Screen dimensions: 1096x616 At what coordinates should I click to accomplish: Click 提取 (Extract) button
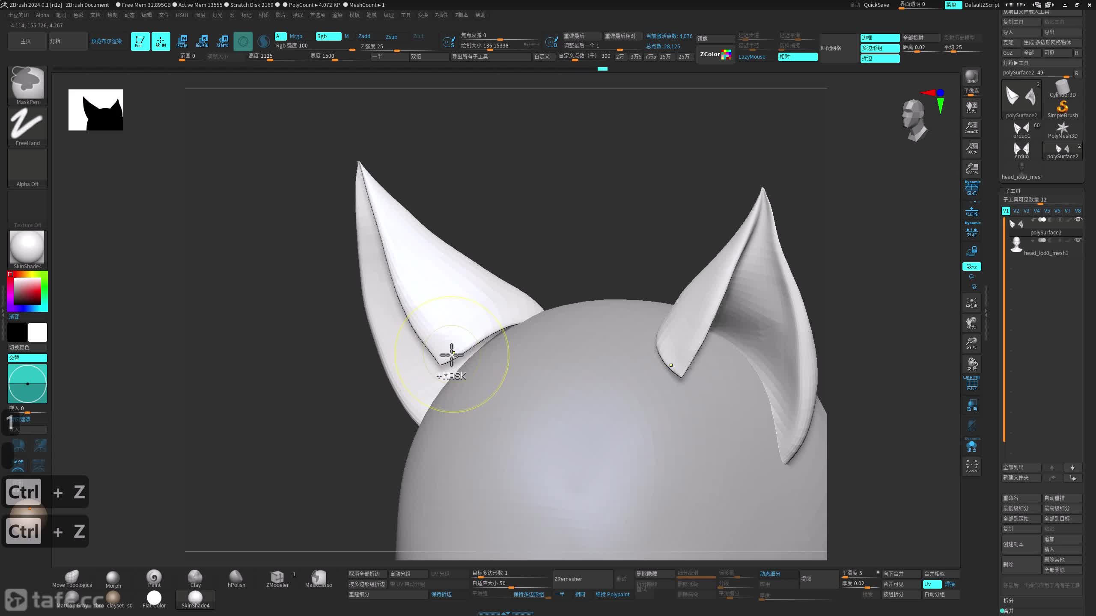pos(819,579)
